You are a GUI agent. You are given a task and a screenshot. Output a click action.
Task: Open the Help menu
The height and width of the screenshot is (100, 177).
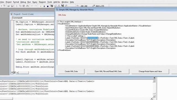72,2
